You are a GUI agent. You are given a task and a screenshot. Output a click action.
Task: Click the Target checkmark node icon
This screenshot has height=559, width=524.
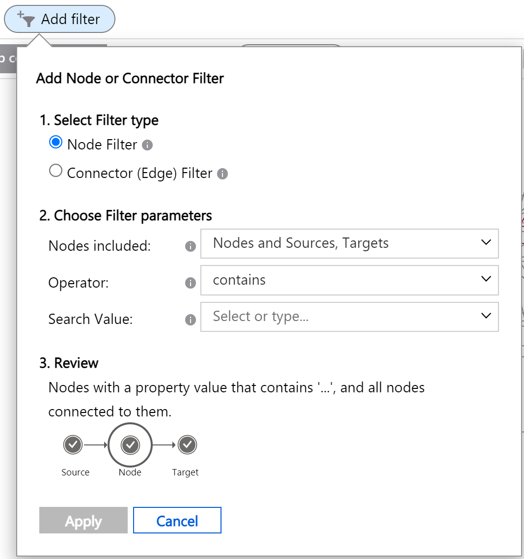tap(187, 445)
